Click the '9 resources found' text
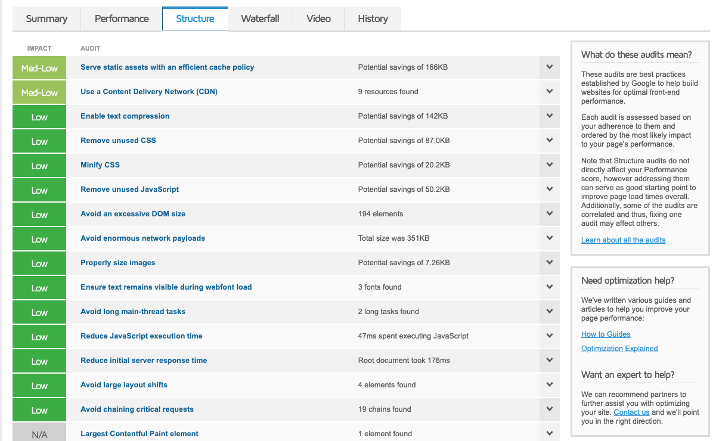The image size is (716, 441). click(x=388, y=92)
